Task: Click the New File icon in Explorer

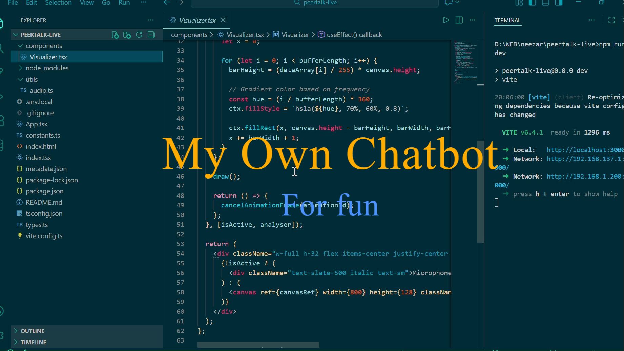Action: pyautogui.click(x=115, y=35)
